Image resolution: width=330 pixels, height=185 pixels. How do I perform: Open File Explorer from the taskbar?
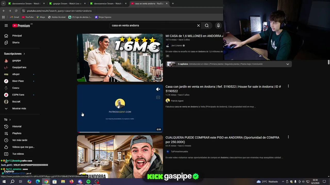click(63, 182)
